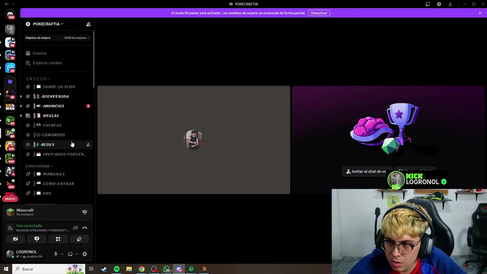487x274 pixels.
Task: Open Google Chrome from the taskbar
Action: tap(142, 269)
